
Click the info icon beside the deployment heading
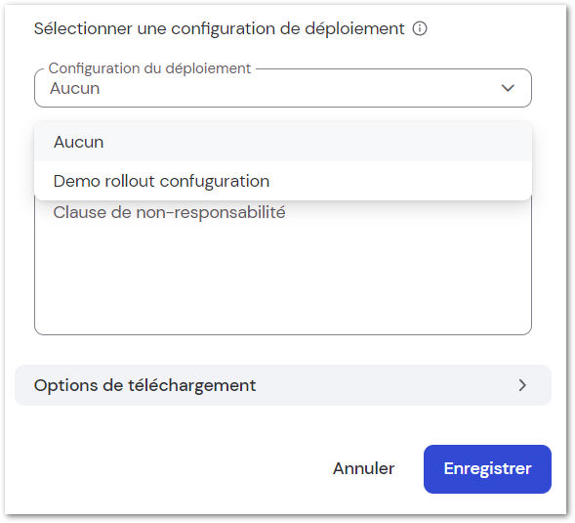(420, 28)
